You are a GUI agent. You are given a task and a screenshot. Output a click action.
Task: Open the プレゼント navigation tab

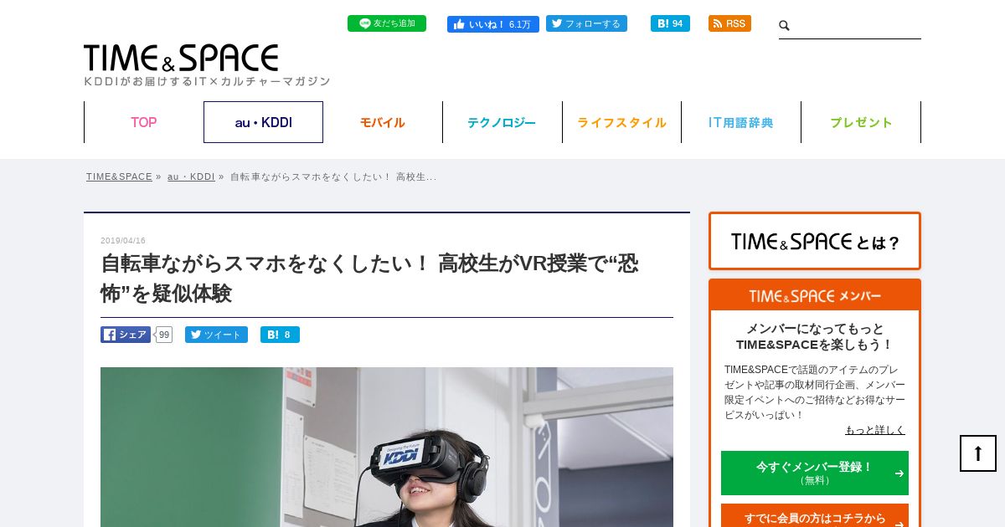tap(861, 122)
